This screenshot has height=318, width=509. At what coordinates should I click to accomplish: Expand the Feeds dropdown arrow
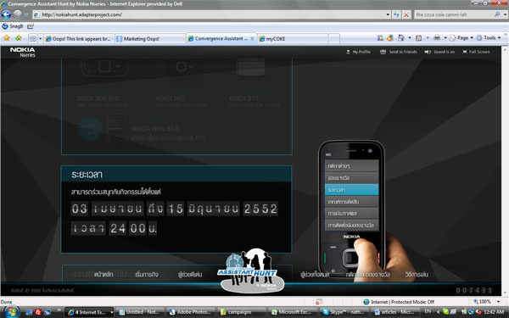(x=428, y=38)
